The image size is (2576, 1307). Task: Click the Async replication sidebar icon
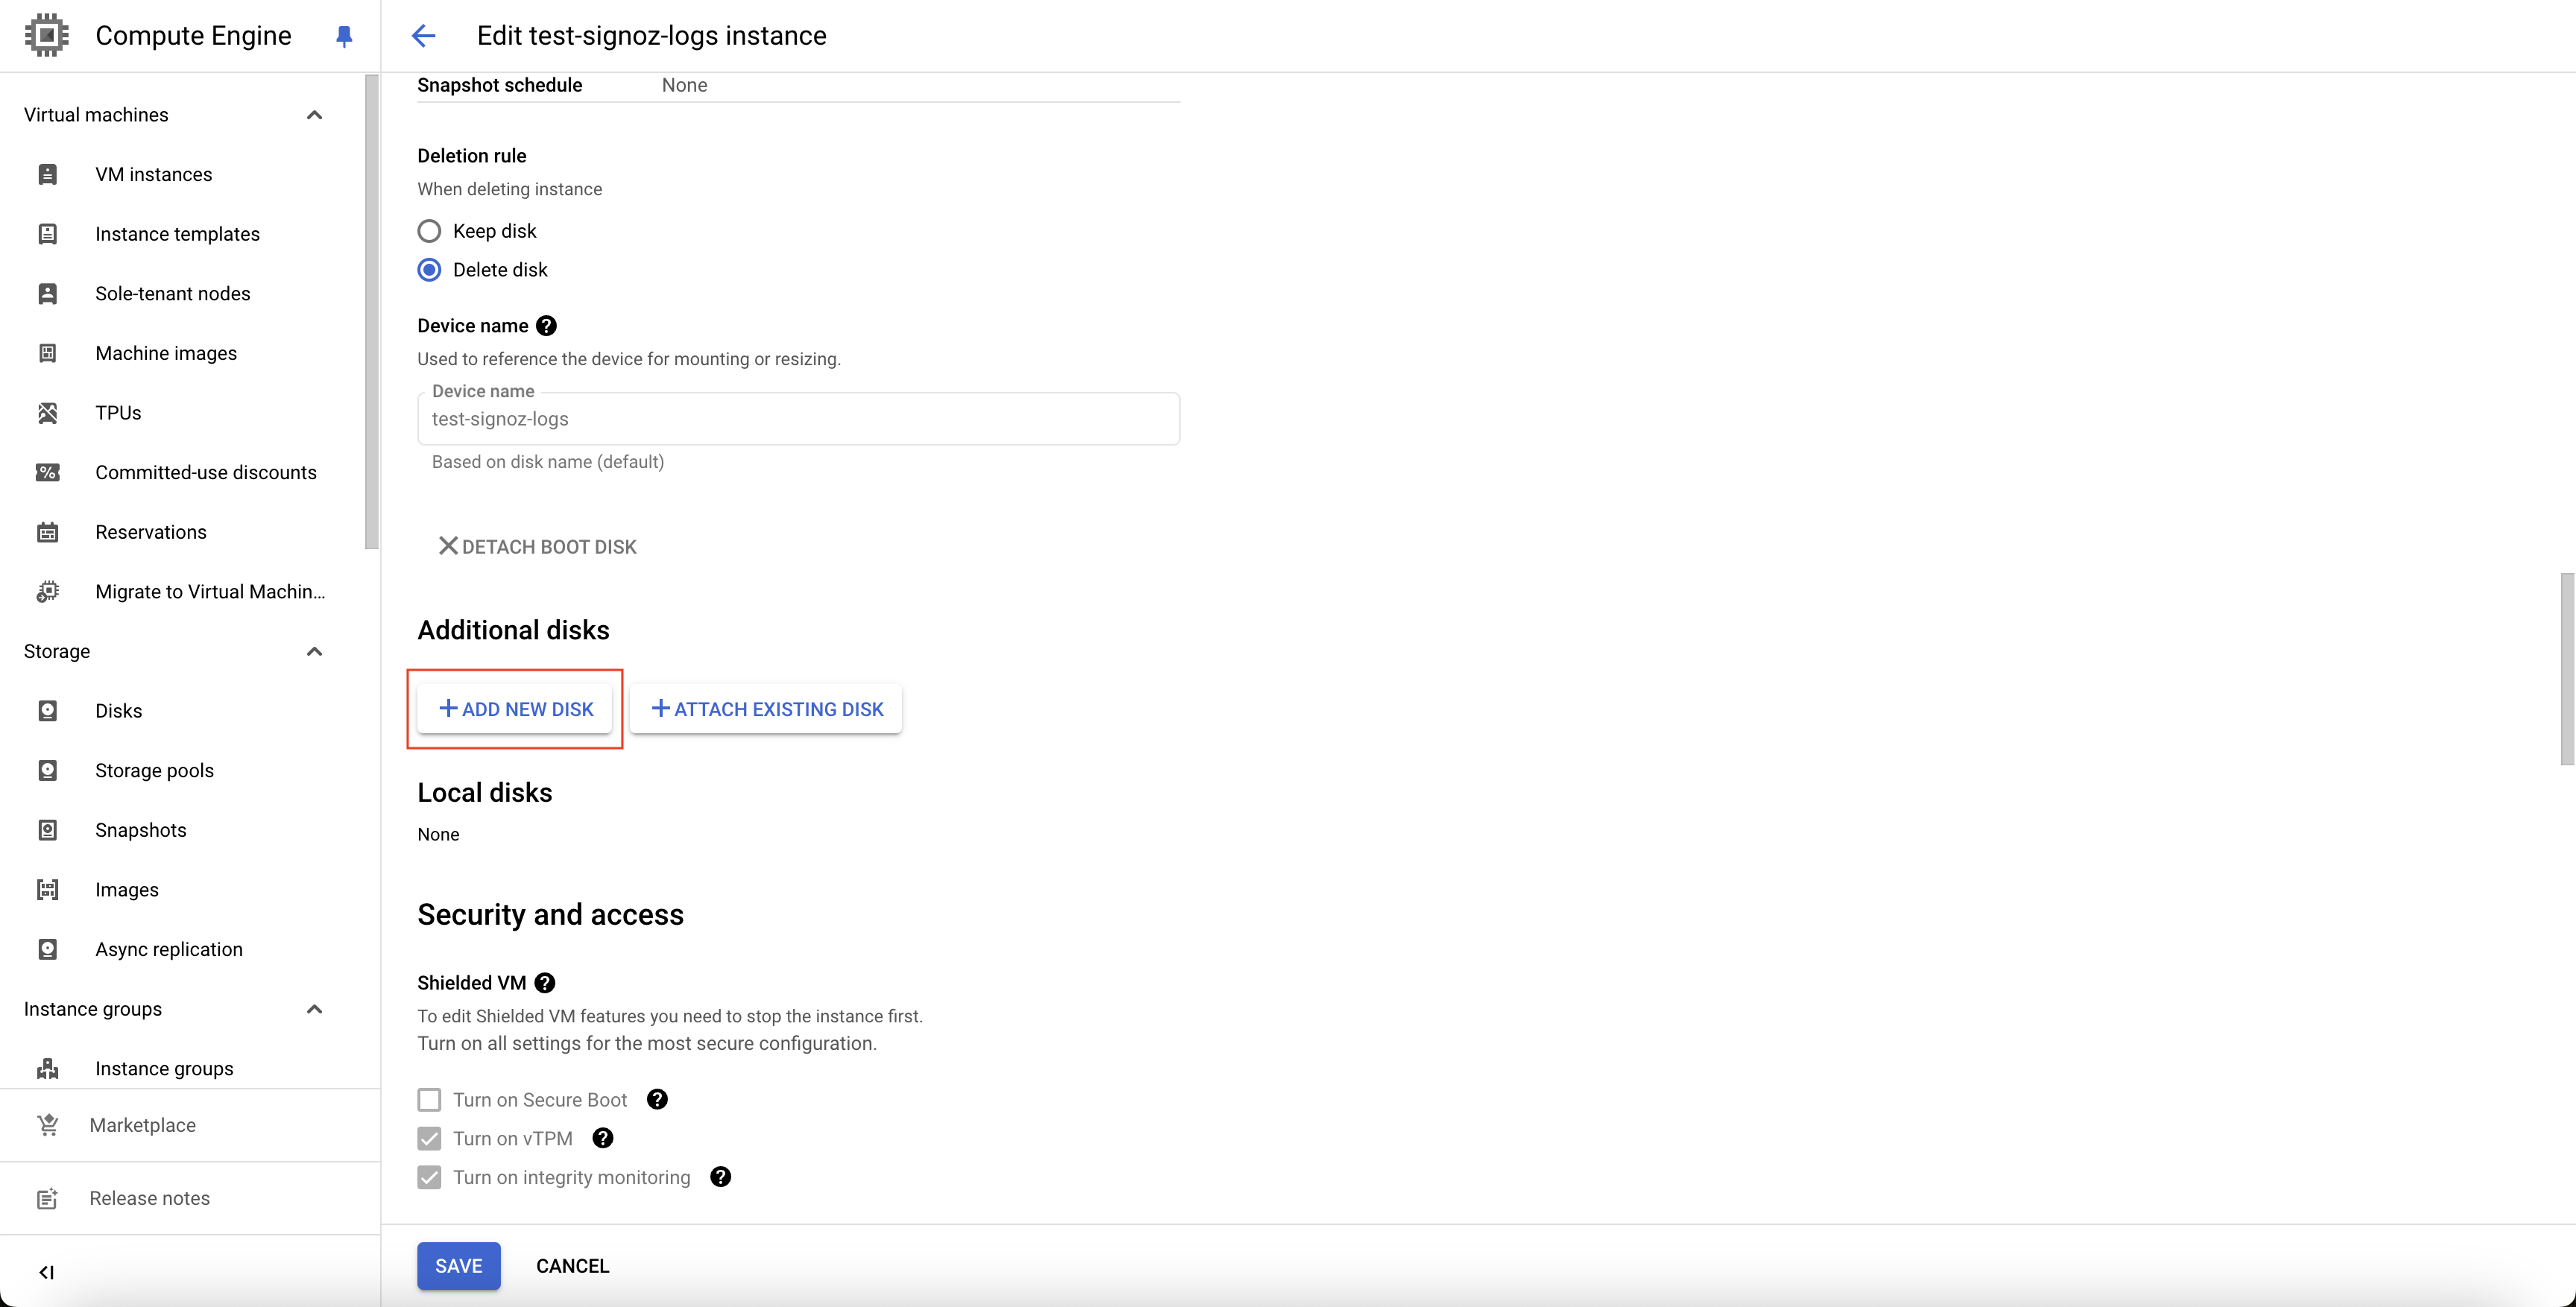[47, 949]
